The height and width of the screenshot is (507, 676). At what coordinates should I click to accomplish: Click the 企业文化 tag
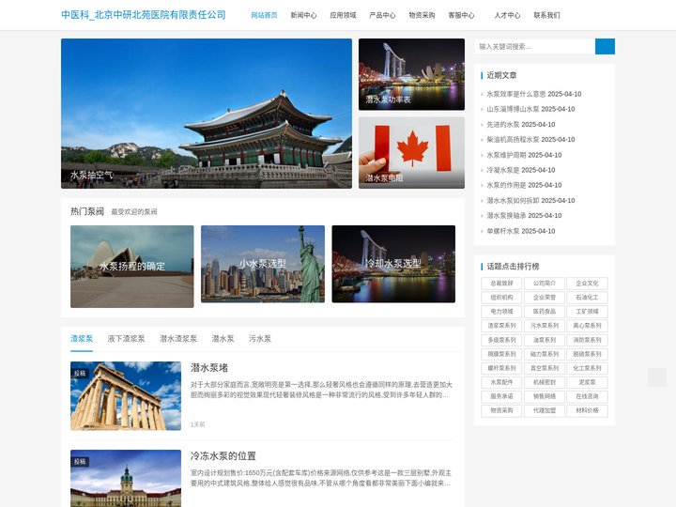click(587, 284)
